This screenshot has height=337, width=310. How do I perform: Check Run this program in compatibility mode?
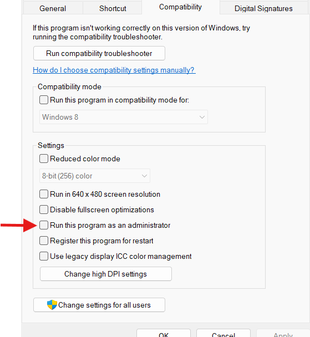[44, 100]
